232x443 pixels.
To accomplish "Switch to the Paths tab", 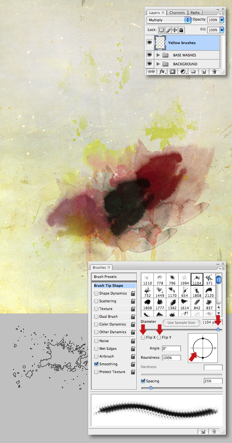I will point(195,13).
